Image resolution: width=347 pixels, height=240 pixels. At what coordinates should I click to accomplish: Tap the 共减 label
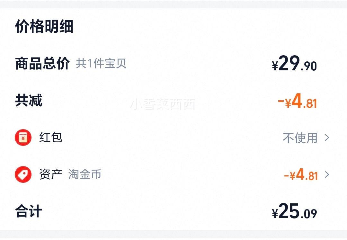(x=29, y=101)
